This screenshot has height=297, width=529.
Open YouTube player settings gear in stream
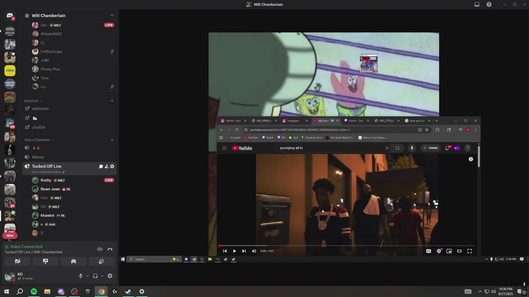pyautogui.click(x=439, y=251)
